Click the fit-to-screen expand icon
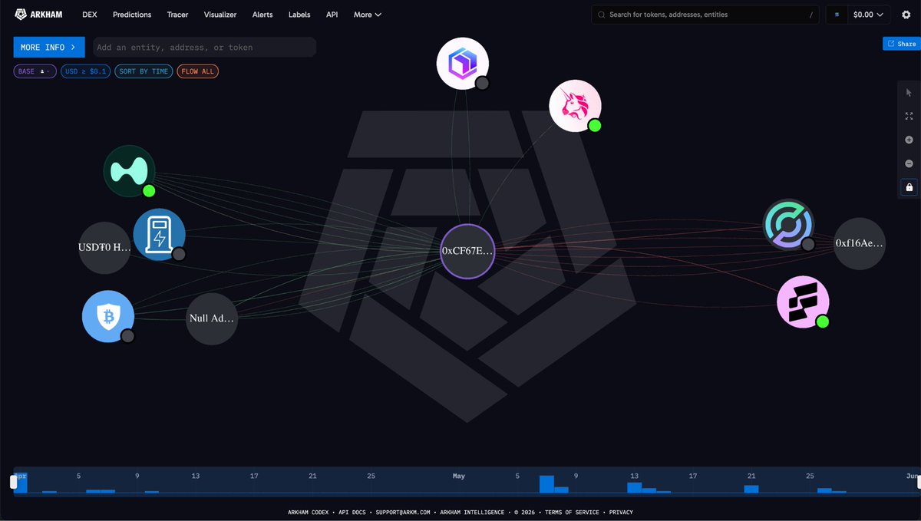 tap(909, 116)
